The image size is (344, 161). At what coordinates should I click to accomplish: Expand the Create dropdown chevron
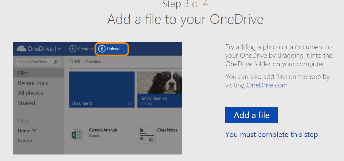(92, 49)
